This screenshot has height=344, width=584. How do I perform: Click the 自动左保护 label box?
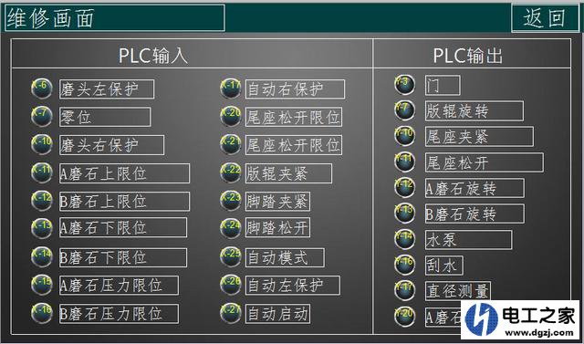(x=293, y=286)
